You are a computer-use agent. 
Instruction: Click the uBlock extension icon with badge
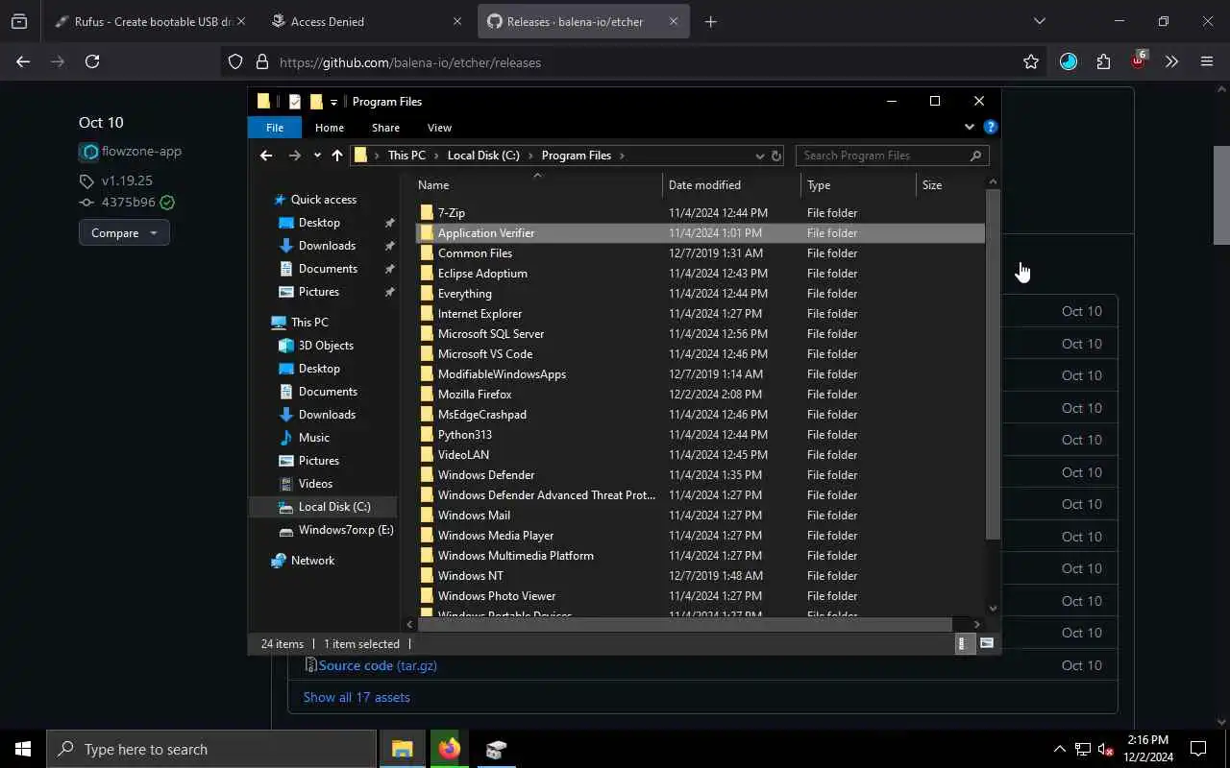tap(1139, 60)
